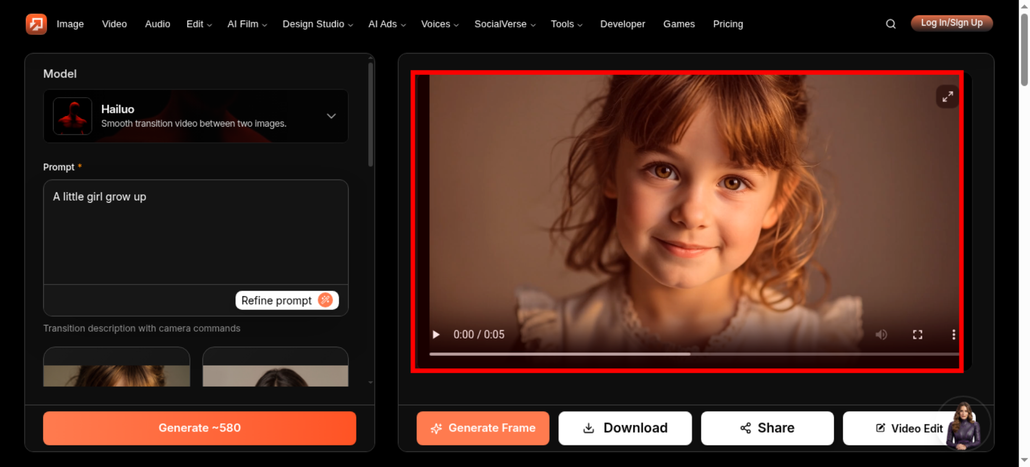Screen dimensions: 1030x467
Task: Open the Games nav link
Action: (x=679, y=24)
